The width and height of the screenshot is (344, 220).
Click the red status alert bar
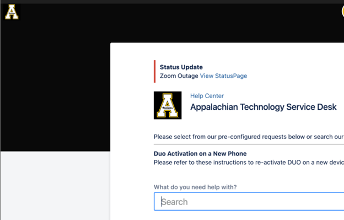pyautogui.click(x=155, y=72)
